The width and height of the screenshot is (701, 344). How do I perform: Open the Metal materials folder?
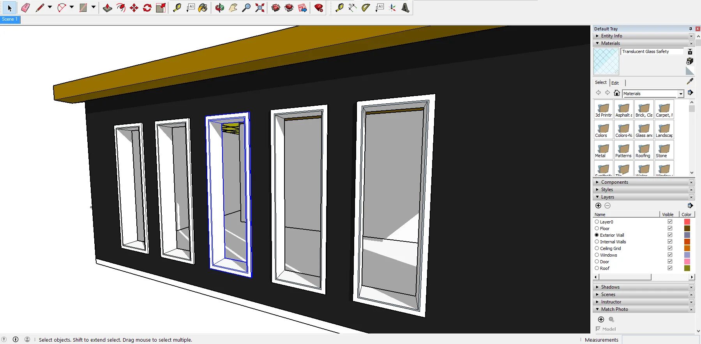click(603, 150)
